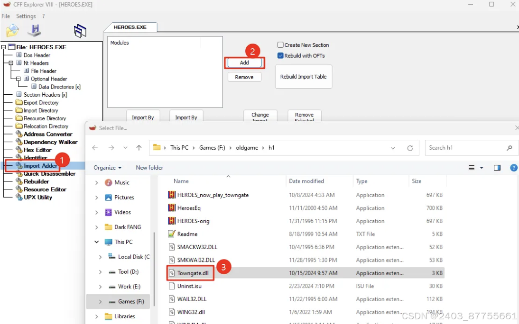Select the HeroesEq application file
The width and height of the screenshot is (519, 324).
tap(189, 208)
